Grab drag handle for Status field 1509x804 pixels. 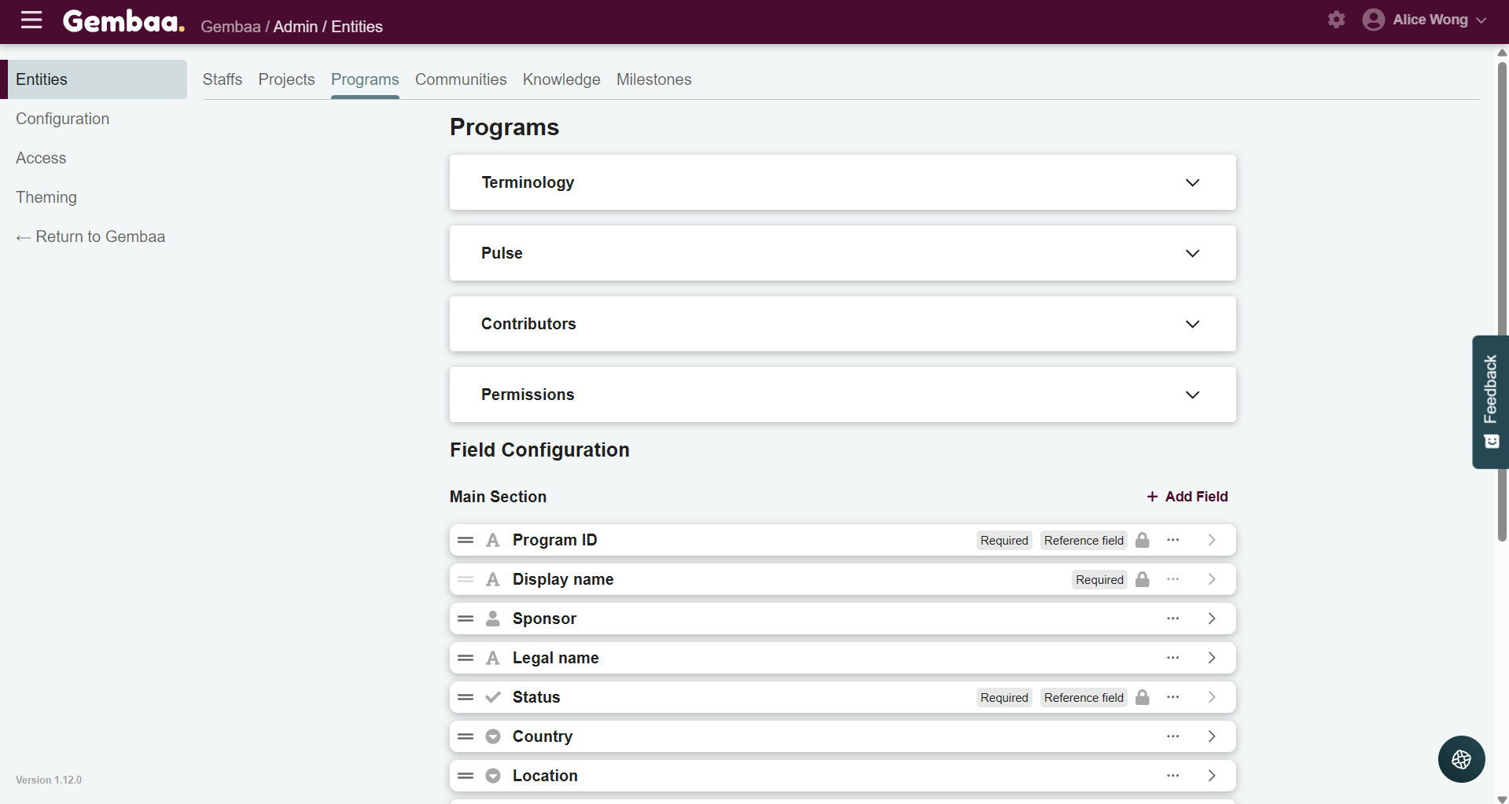point(466,697)
